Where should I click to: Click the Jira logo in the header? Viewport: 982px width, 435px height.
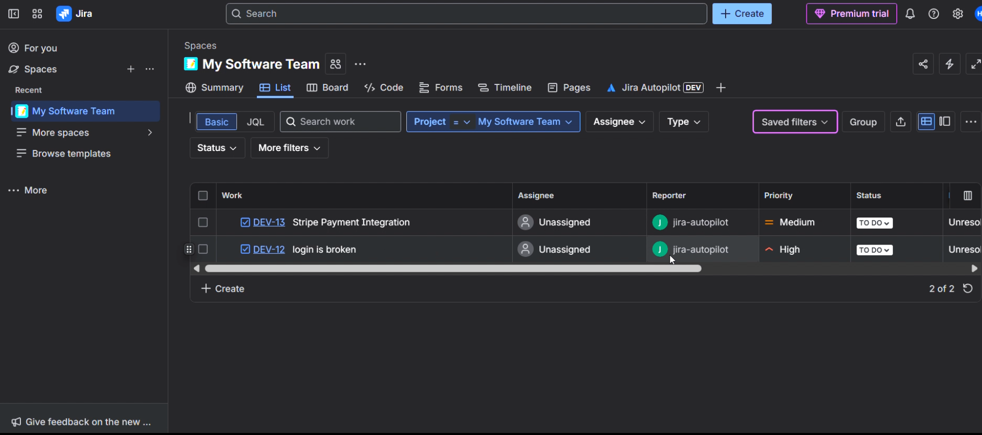[x=75, y=14]
